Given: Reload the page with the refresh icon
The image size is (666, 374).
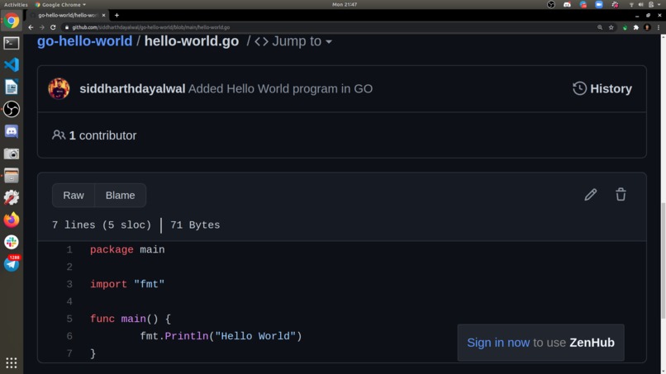Looking at the screenshot, I should pyautogui.click(x=53, y=27).
